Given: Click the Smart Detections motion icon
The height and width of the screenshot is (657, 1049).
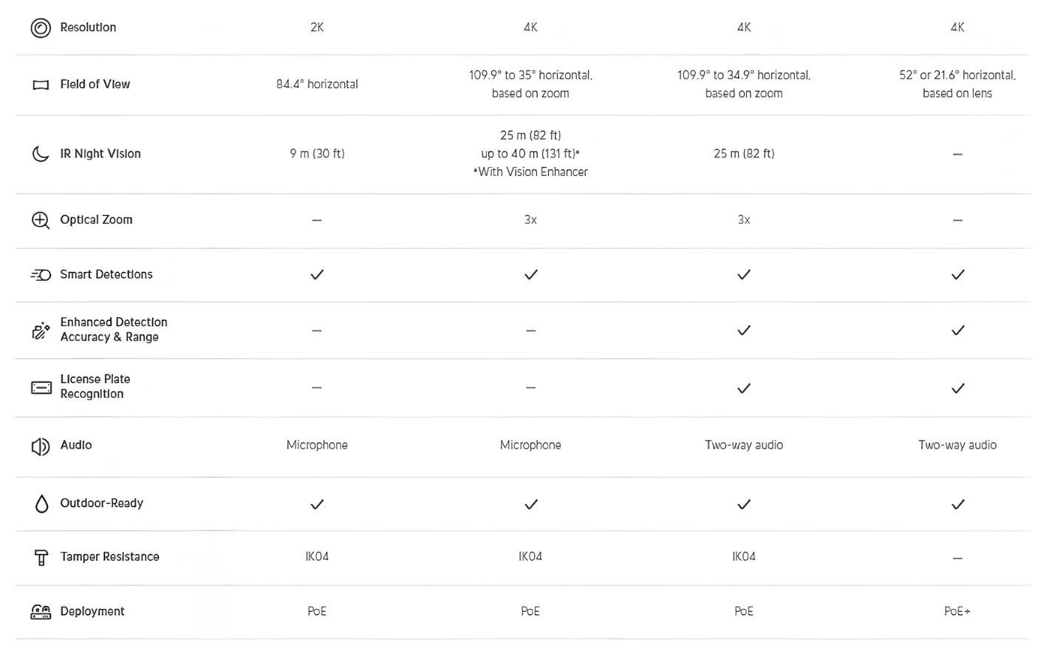Looking at the screenshot, I should pyautogui.click(x=41, y=275).
